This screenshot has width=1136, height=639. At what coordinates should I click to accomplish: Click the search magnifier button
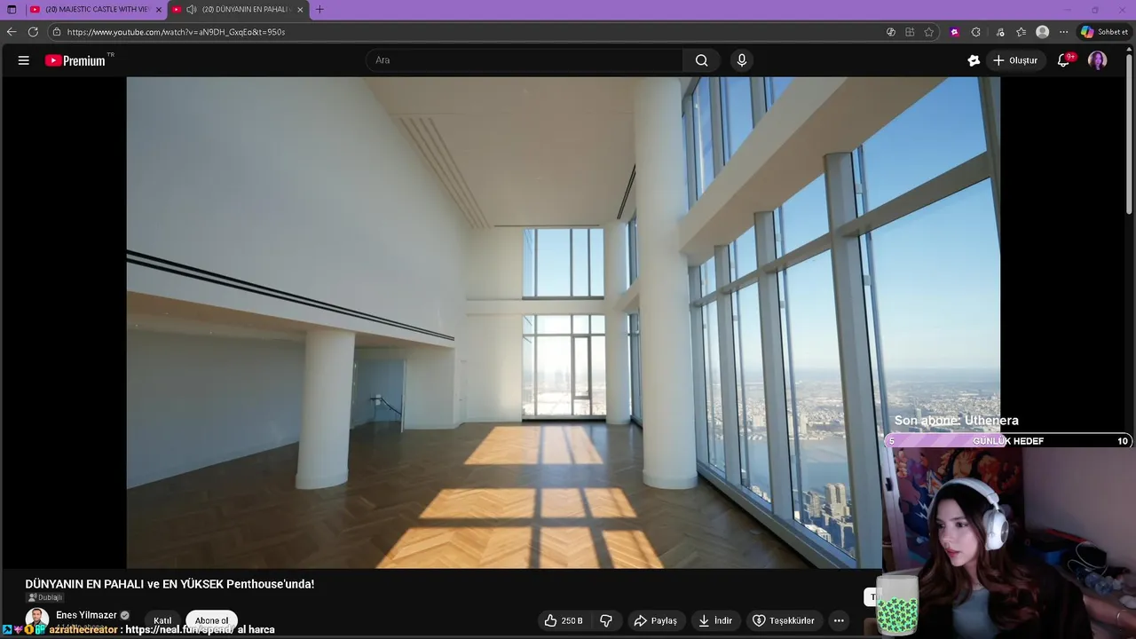701,60
